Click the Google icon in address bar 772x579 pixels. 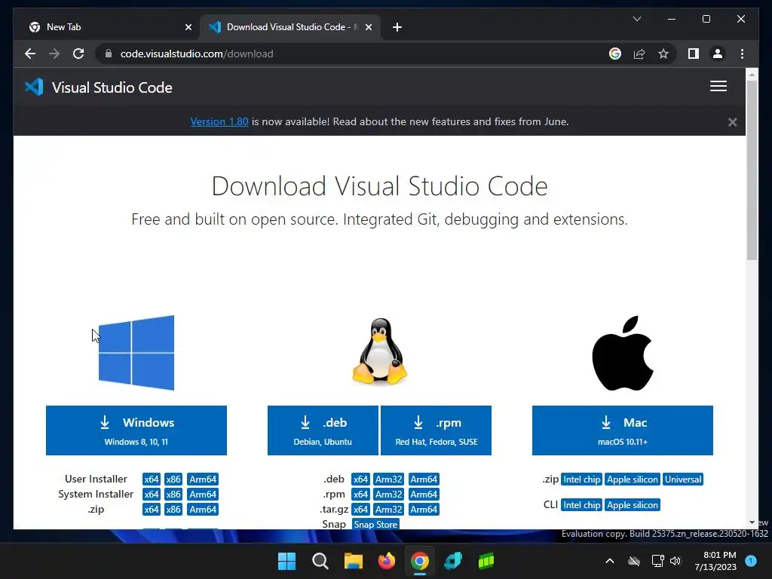click(x=615, y=54)
